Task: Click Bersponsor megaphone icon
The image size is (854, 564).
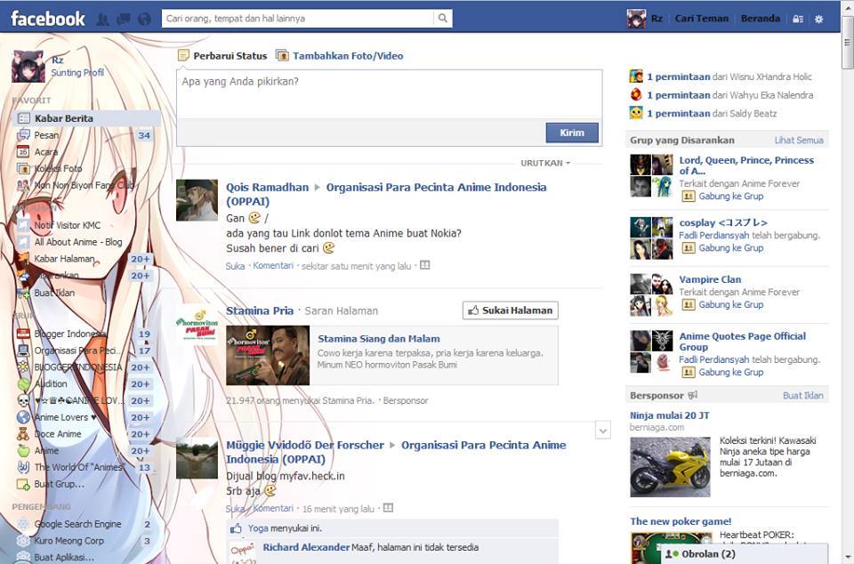Action: click(x=692, y=395)
